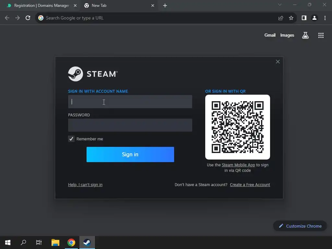This screenshot has height=249, width=332.
Task: Go forward in browser history
Action: point(18,18)
